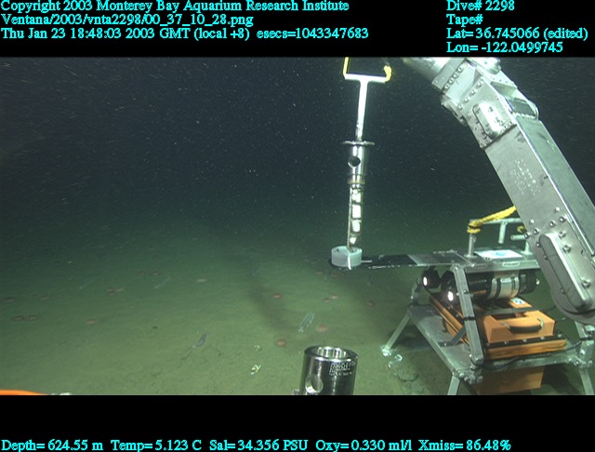Viewport: 595px width, 452px height.
Task: Click the 'Tape#' label
Action: 465,20
